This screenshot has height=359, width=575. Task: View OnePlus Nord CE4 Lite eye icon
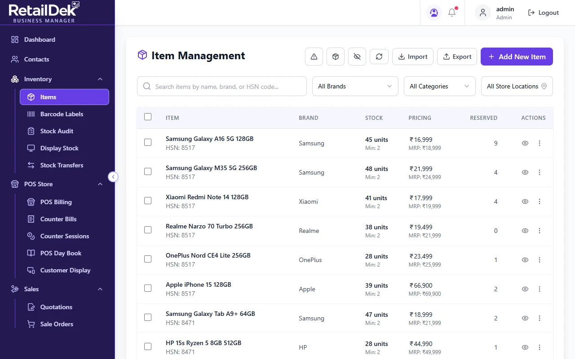[x=525, y=260]
